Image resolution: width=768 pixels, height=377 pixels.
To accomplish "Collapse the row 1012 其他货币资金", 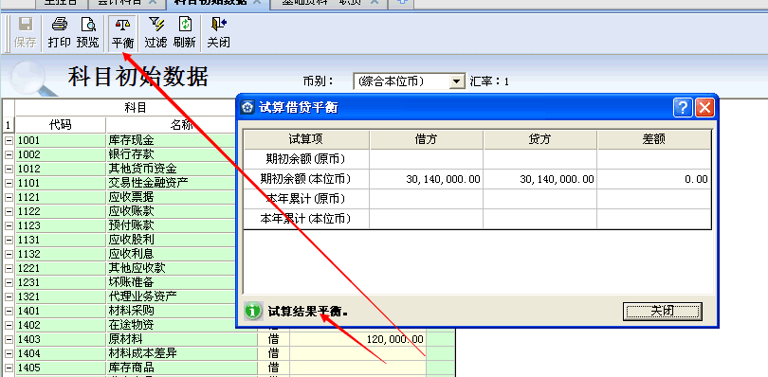I will pos(9,169).
